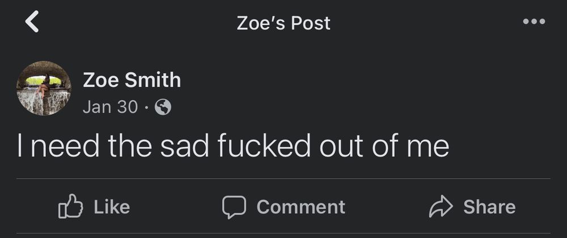This screenshot has width=567, height=238.
Task: Tap the Share text label
Action: (489, 207)
